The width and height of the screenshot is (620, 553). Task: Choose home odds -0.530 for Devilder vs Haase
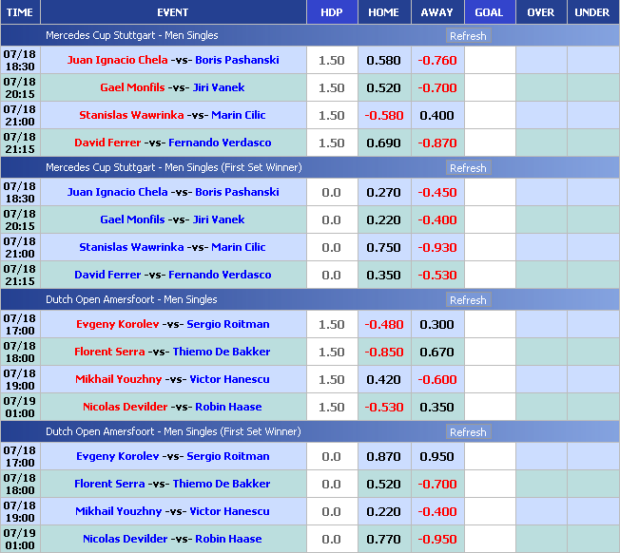(383, 407)
